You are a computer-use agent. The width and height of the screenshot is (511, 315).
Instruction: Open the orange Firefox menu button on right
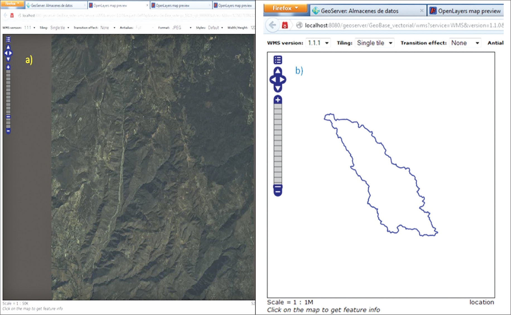[x=285, y=8]
